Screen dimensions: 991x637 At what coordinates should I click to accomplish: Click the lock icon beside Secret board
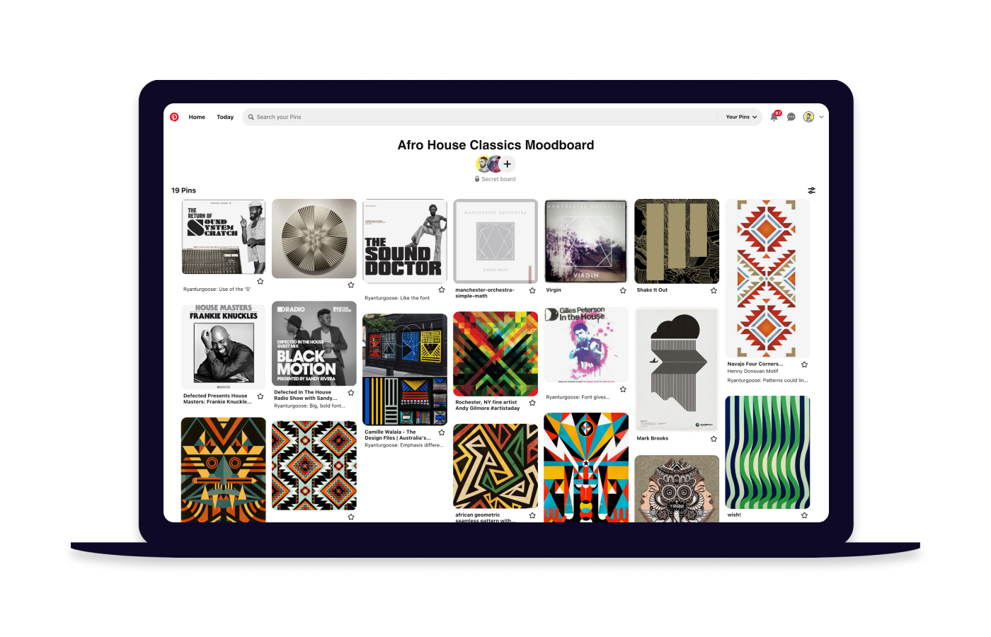coord(477,179)
